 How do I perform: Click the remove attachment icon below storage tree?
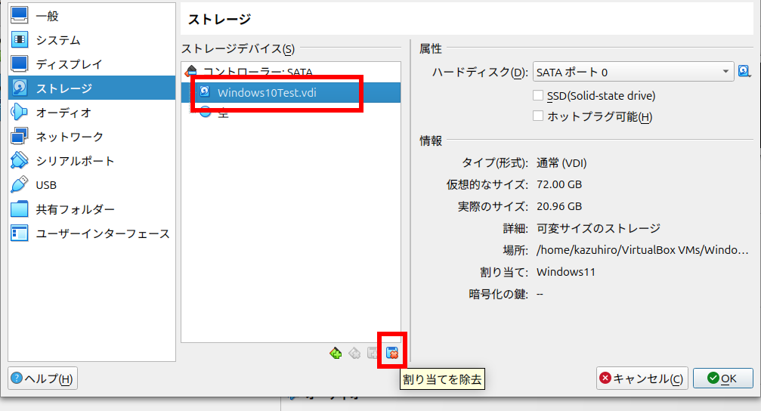[392, 353]
